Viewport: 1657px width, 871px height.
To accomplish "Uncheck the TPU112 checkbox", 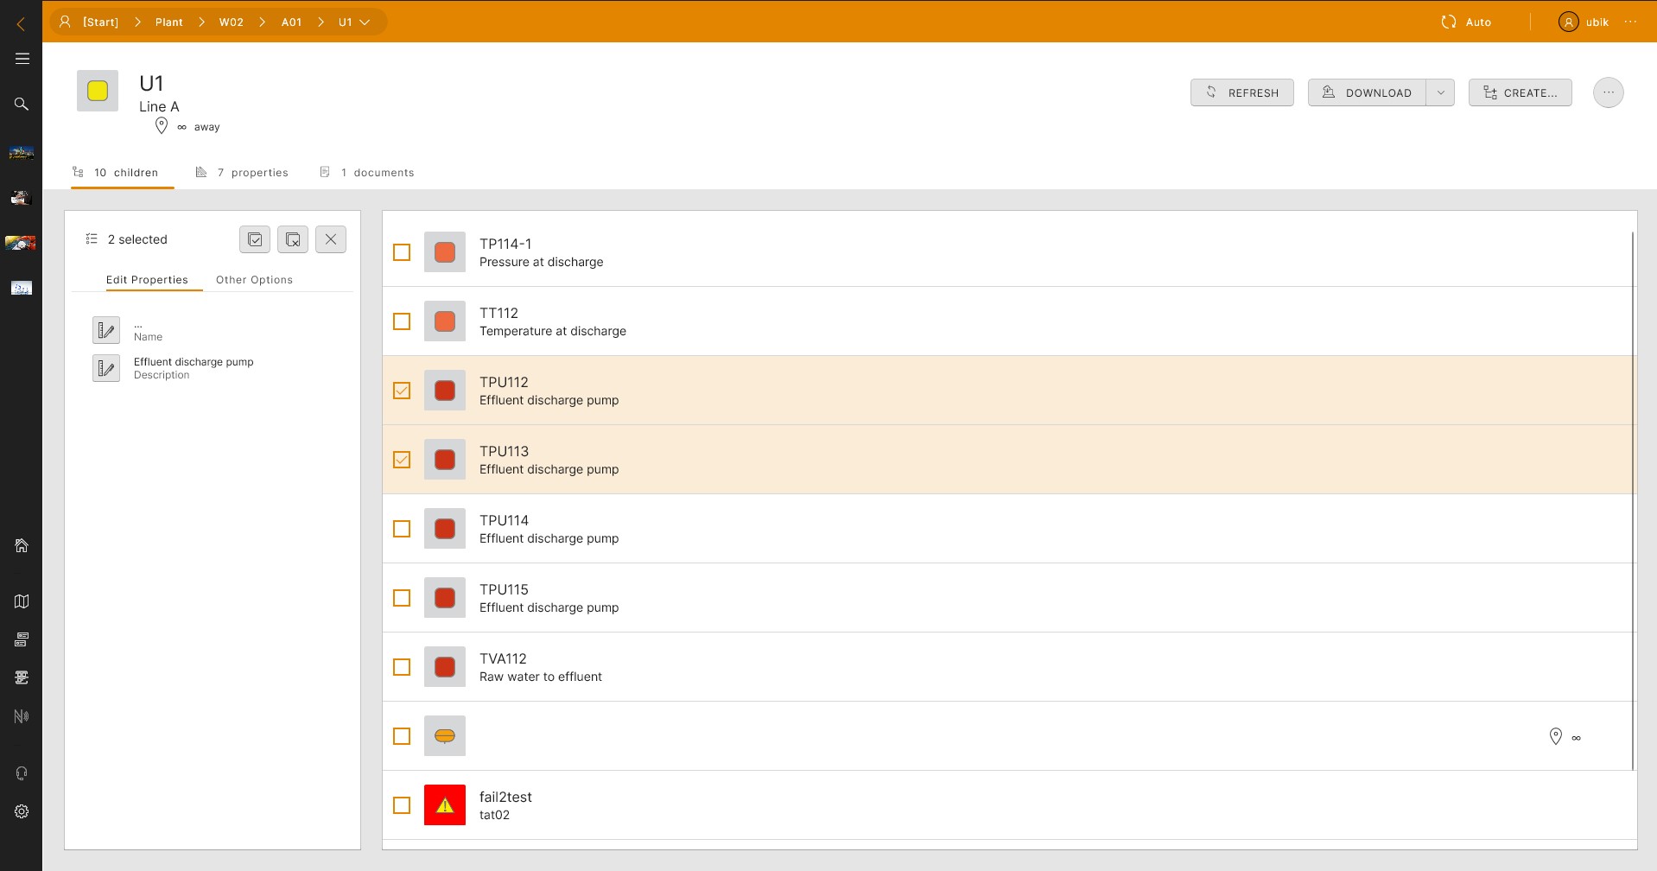I will coord(402,391).
